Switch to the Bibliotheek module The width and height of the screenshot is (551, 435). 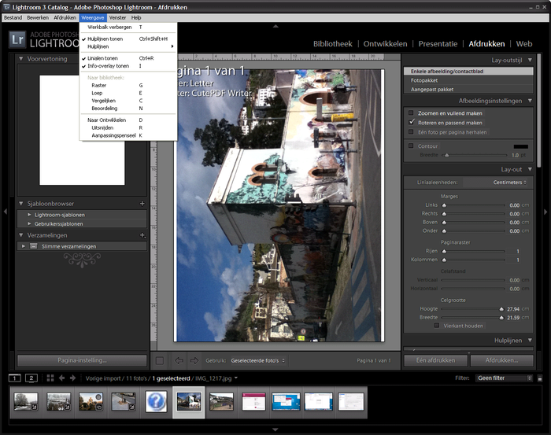(x=332, y=44)
